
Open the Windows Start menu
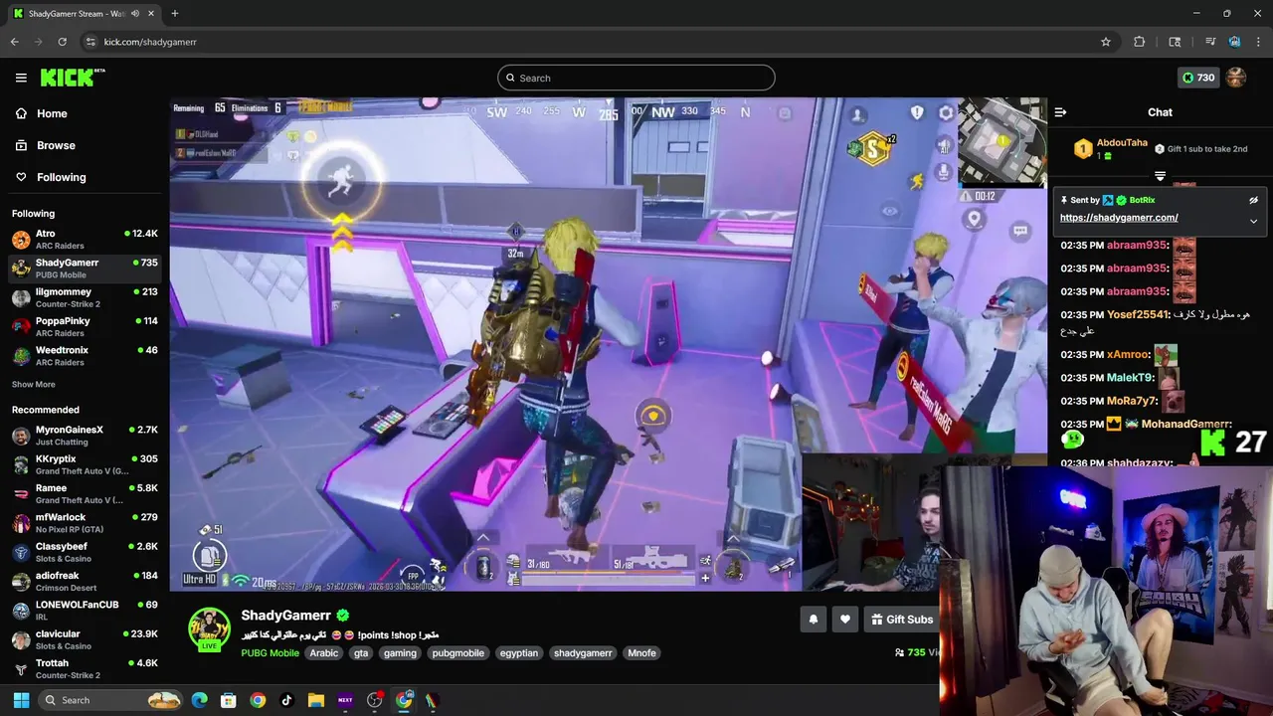pos(21,700)
